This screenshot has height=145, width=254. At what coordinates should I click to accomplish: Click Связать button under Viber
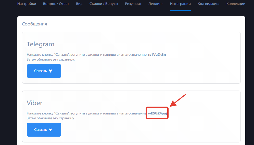[x=44, y=130]
